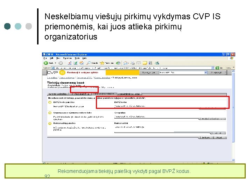Image resolution: width=252 pixels, height=189 pixels.
Task: Open the navigation combo box in CVP header
Action: click(183, 73)
